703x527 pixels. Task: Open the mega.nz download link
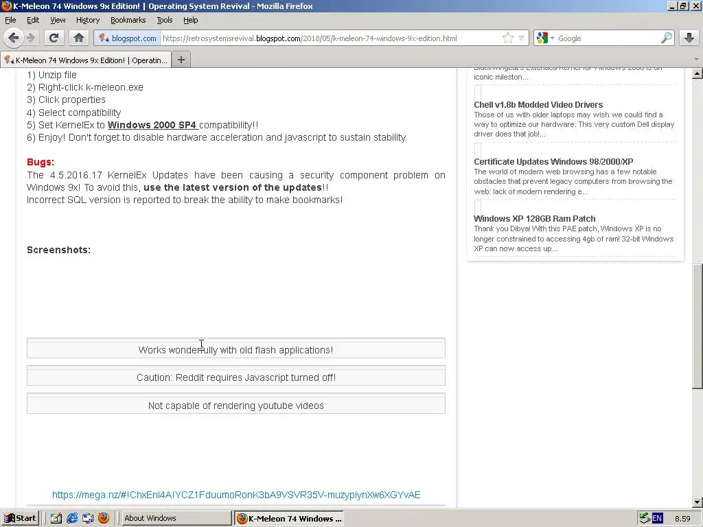click(236, 495)
